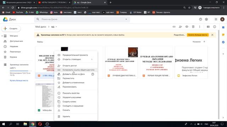Choose Переместить in the context menu

tap(76, 78)
